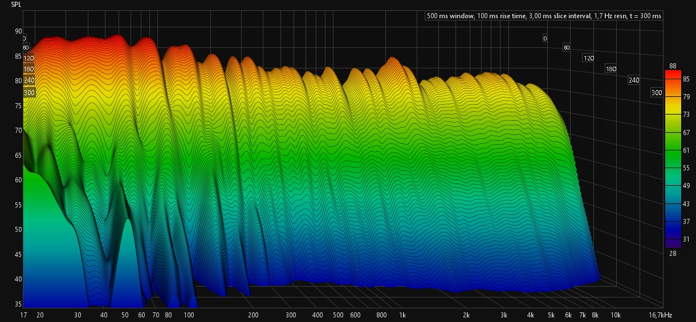Click the 20 Hz frequency axis label

tap(40, 315)
